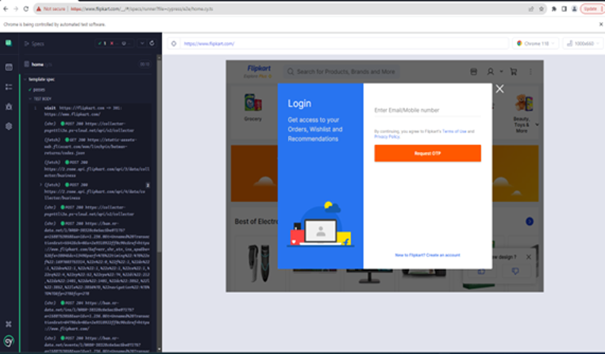
Task: Open the Terms of Use link
Action: coord(454,131)
